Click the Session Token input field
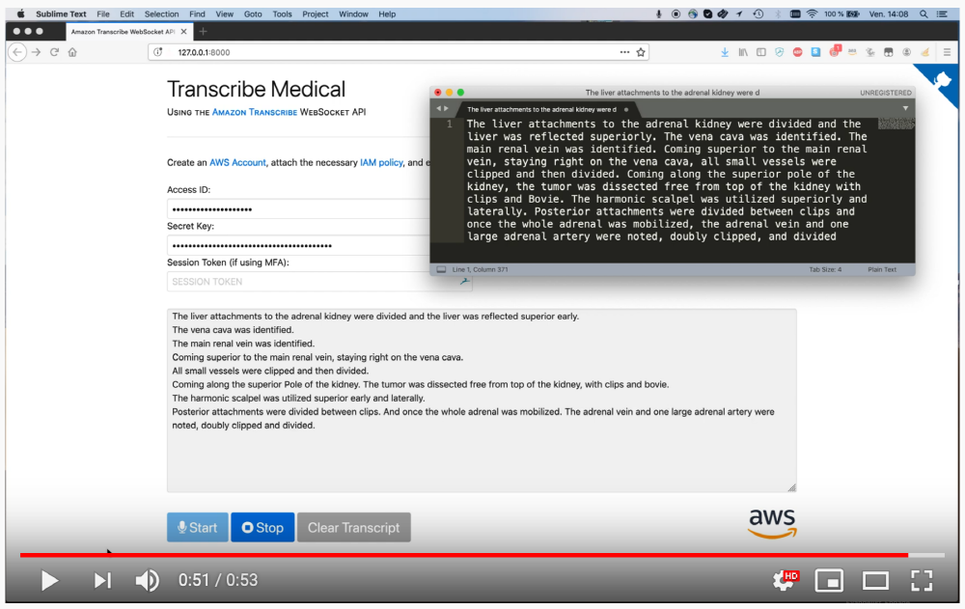 (x=309, y=282)
